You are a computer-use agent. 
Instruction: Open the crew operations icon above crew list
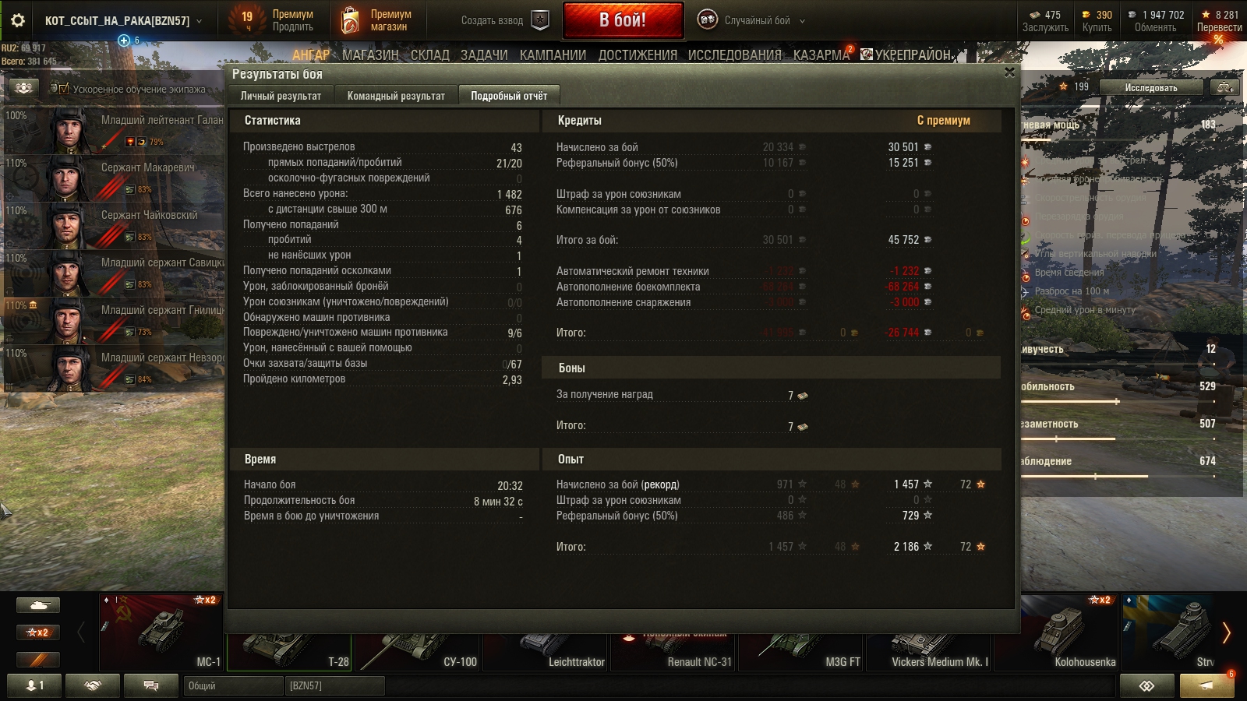[23, 88]
